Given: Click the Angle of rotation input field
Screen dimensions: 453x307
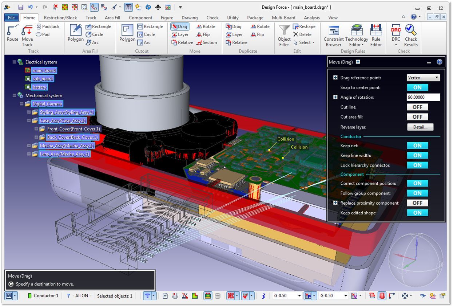Looking at the screenshot, I should pyautogui.click(x=423, y=97).
